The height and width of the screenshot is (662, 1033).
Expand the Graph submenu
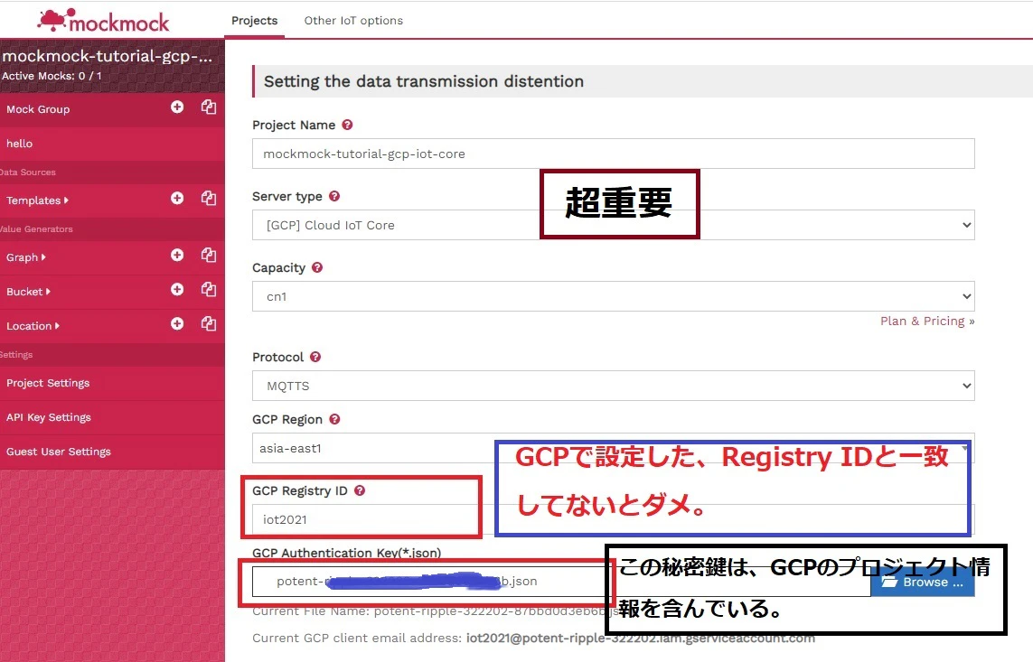click(x=26, y=257)
